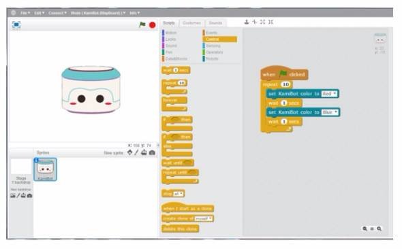Open the Blue color dropdown in script
402x249 pixels.
tap(330, 112)
